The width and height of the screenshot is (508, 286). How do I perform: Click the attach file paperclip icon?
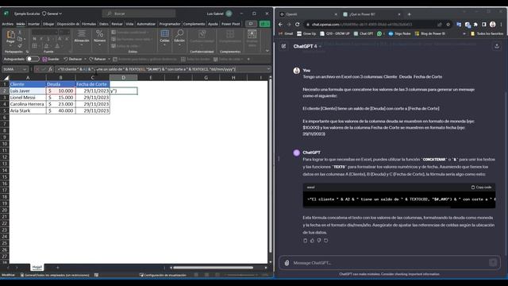(287, 263)
